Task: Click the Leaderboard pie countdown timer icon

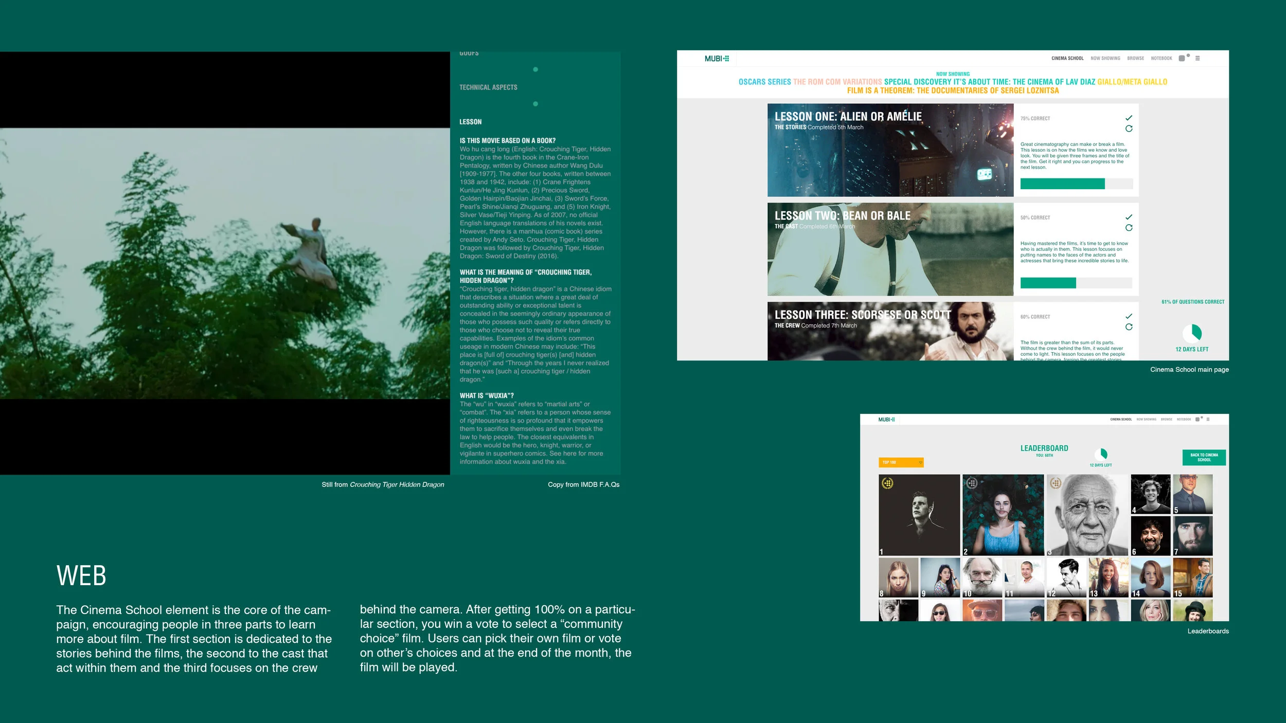Action: (x=1101, y=454)
